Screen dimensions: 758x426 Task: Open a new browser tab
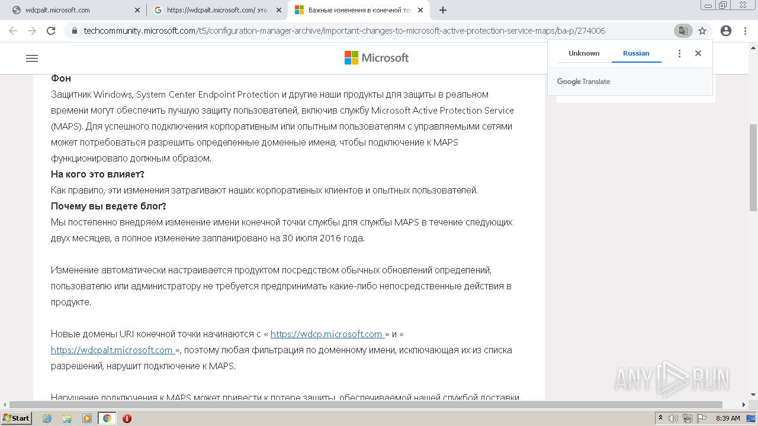coord(442,10)
